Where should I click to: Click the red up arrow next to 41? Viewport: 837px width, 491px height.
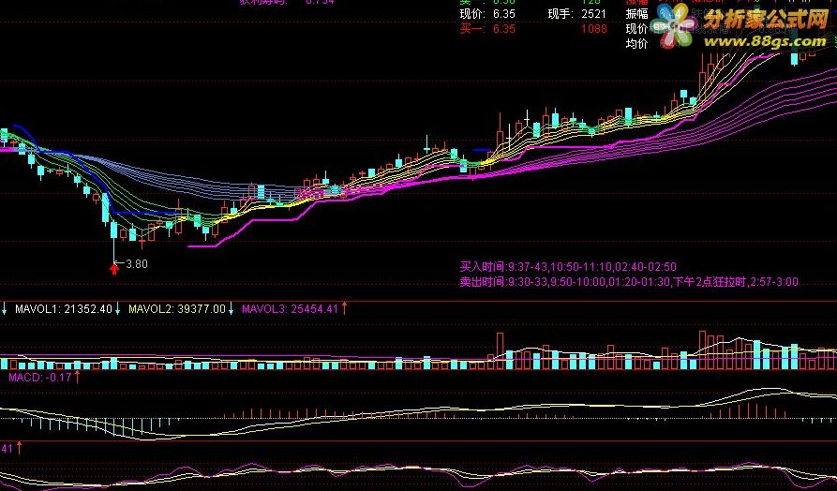coord(20,448)
